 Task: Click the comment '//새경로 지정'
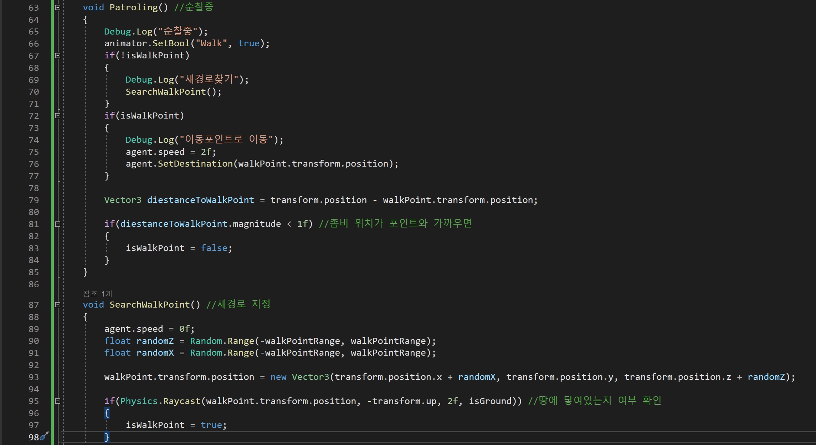tap(238, 304)
